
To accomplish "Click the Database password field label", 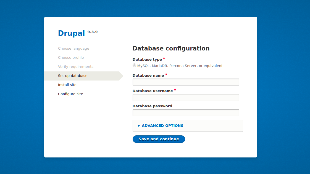I will tap(153, 106).
